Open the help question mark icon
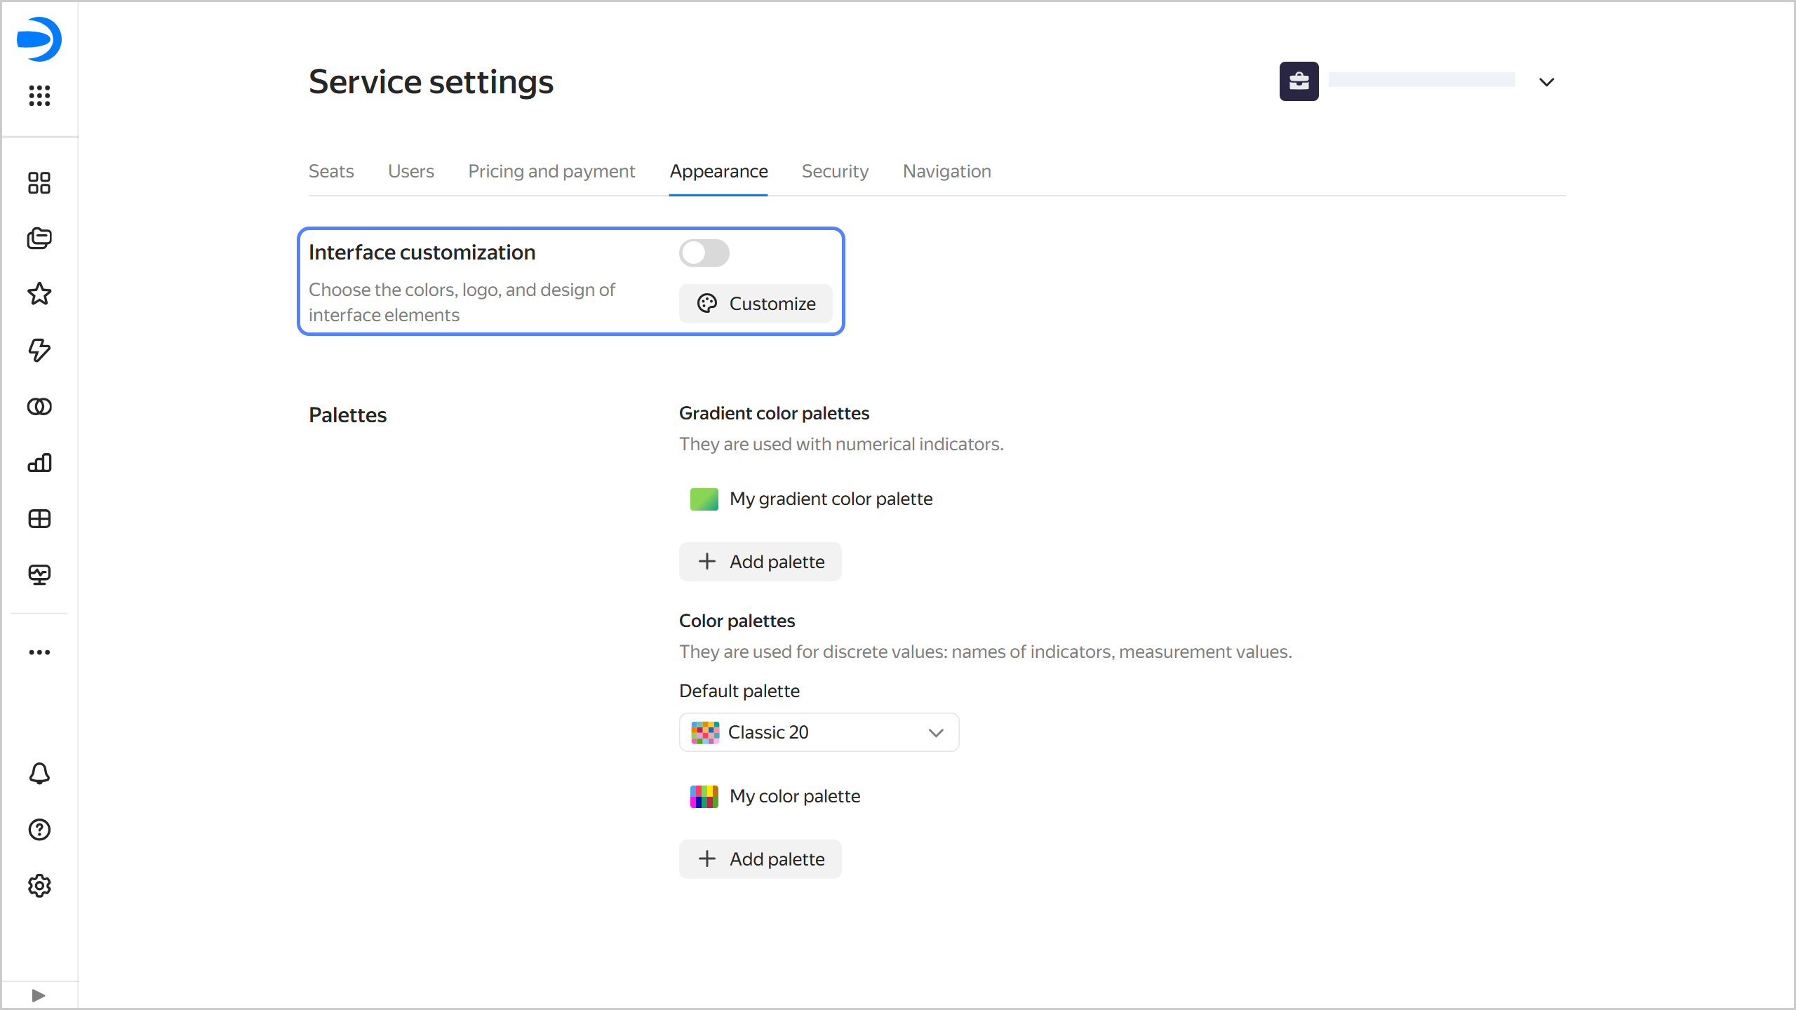1796x1010 pixels. tap(39, 830)
